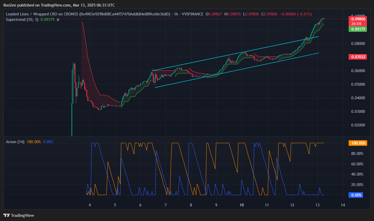Screen dimensions: 374x221
Task: Click the bold 10 date label
Action: point(242,205)
